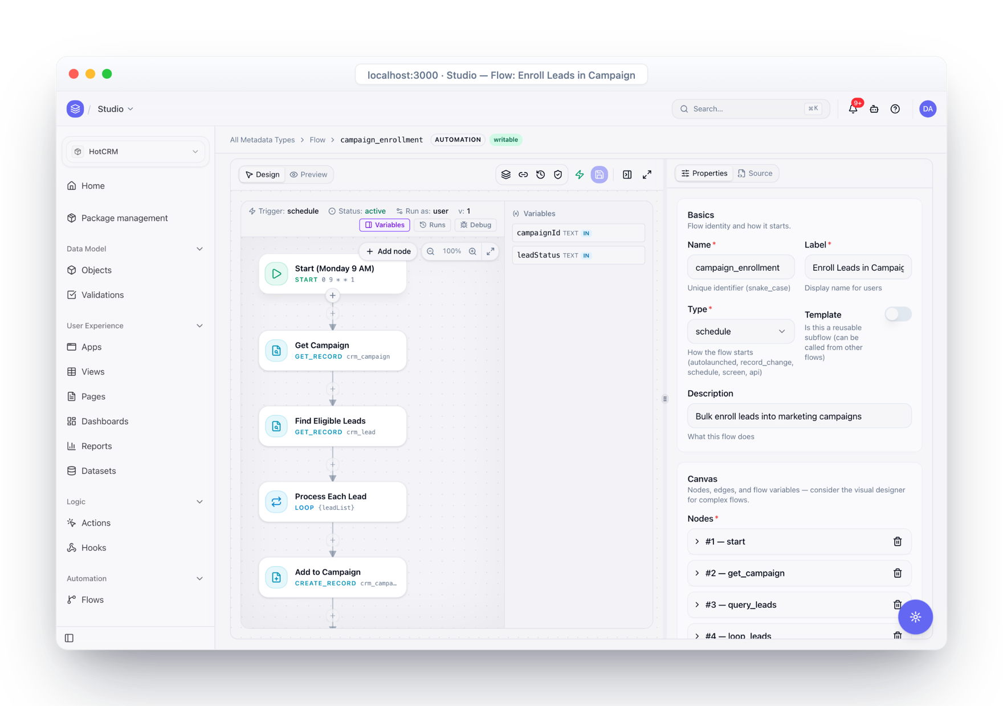
Task: Open the Debug tab
Action: (x=476, y=225)
